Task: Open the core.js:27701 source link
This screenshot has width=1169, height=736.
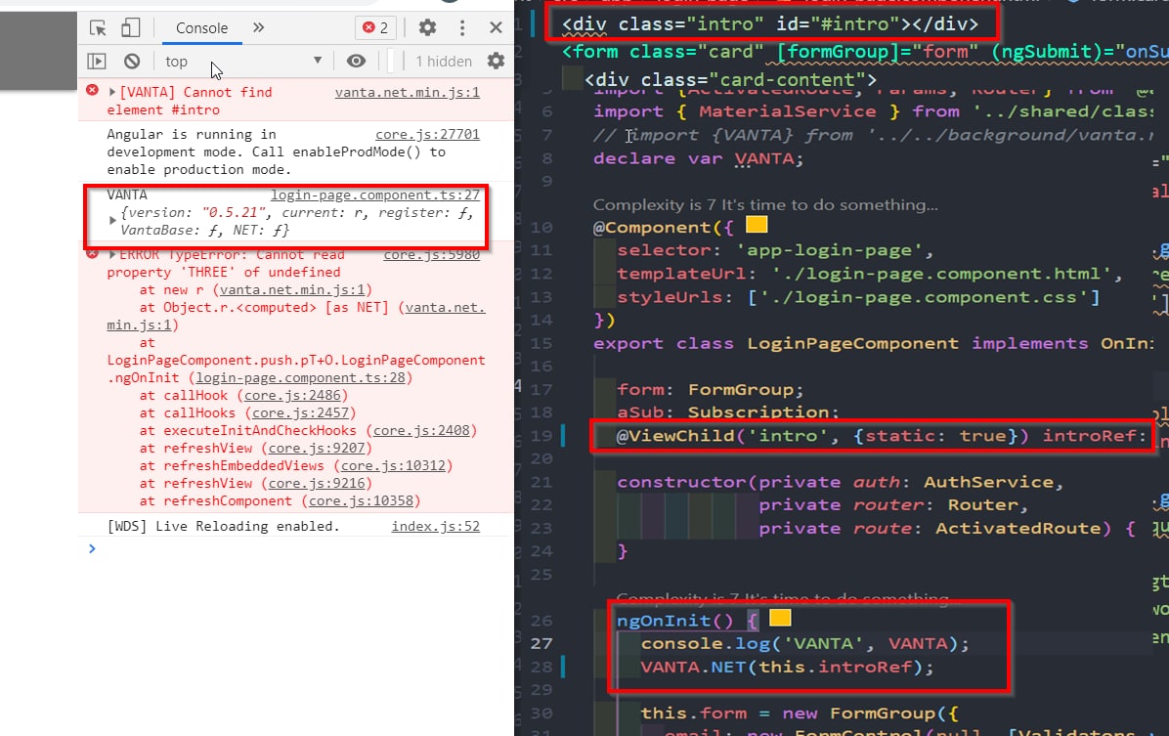Action: 427,134
